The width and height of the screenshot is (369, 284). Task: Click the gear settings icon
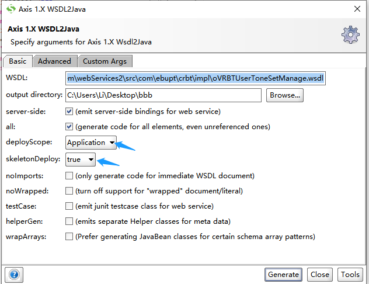pyautogui.click(x=350, y=34)
